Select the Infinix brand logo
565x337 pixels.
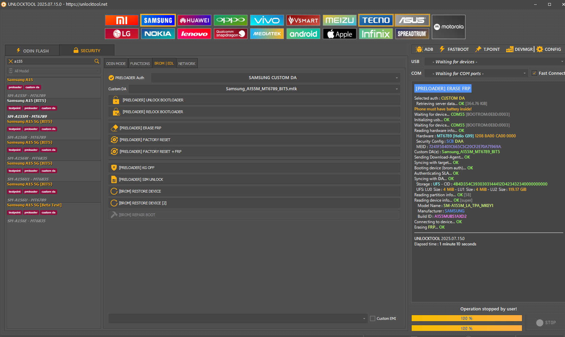[x=376, y=34]
